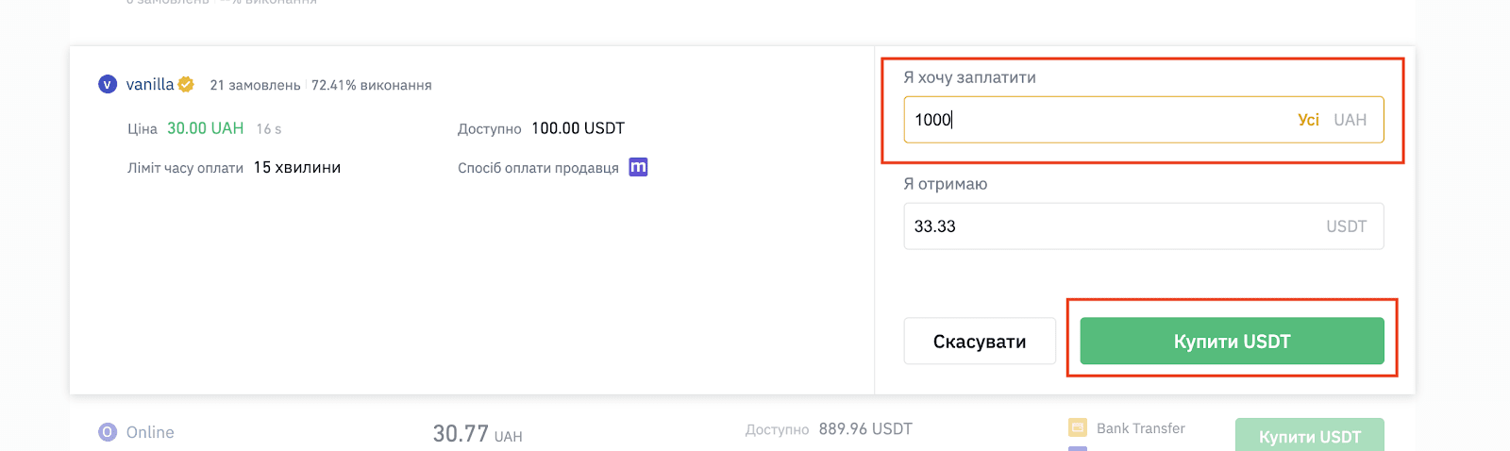Click the yellow Bank Transfer icon

pos(1078,427)
